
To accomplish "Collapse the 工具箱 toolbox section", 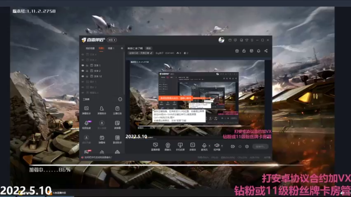I will click(120, 99).
